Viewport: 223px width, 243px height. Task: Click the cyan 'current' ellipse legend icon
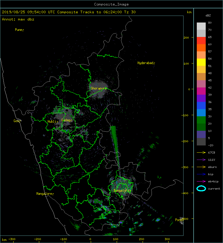(x=201, y=188)
